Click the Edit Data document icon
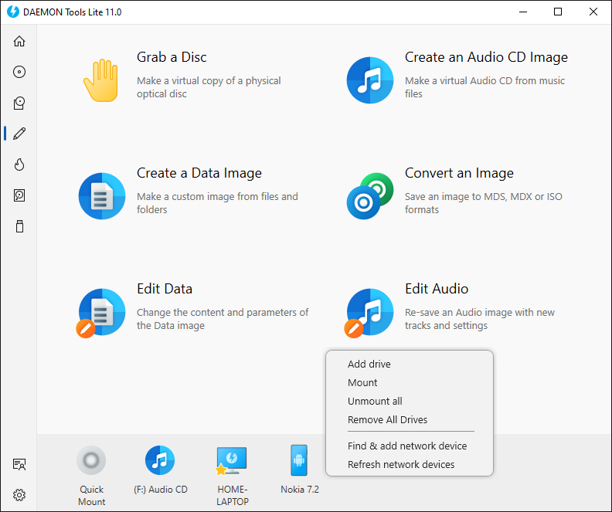The image size is (612, 512). pos(100,313)
